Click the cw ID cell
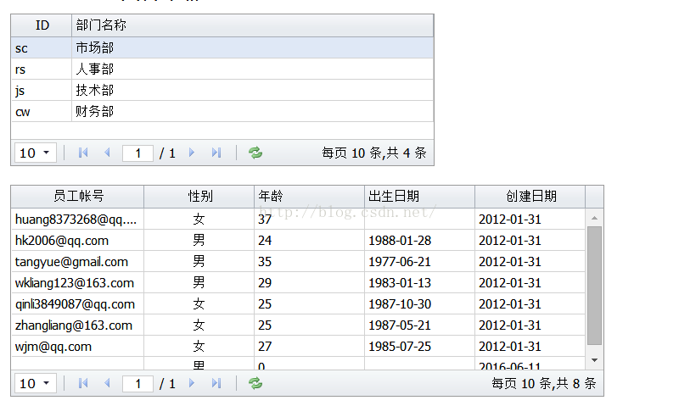 [42, 111]
